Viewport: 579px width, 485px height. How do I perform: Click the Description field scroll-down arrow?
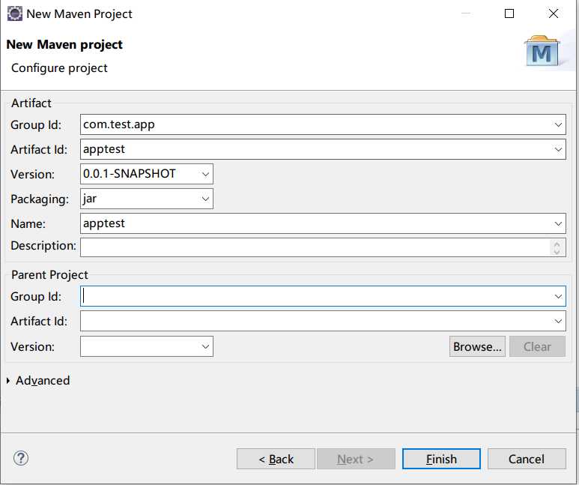click(x=556, y=251)
